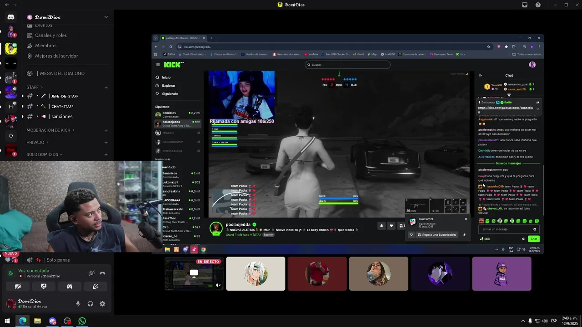Open Miembros in the server sidebar
The width and height of the screenshot is (582, 327).
(45, 46)
